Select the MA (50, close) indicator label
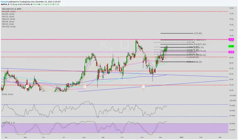The height and width of the screenshot is (140, 238). point(8,14)
